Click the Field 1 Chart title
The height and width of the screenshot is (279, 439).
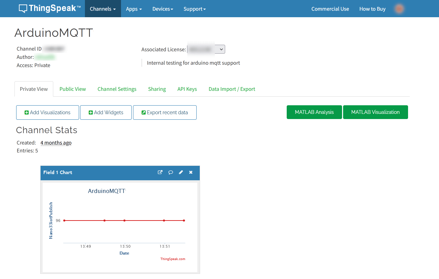click(x=58, y=172)
